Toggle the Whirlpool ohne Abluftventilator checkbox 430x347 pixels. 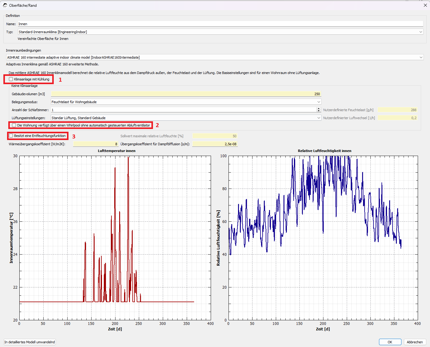(x=14, y=125)
